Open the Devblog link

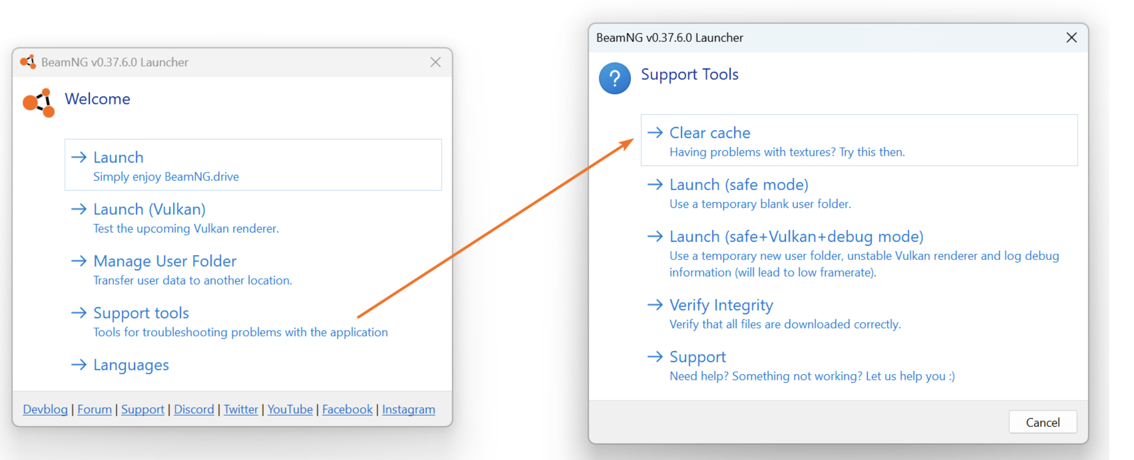[45, 409]
